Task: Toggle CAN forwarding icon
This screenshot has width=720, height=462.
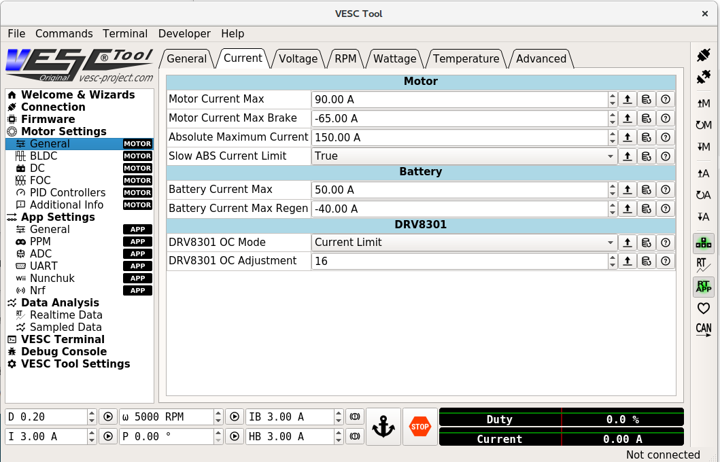Action: pyautogui.click(x=703, y=330)
